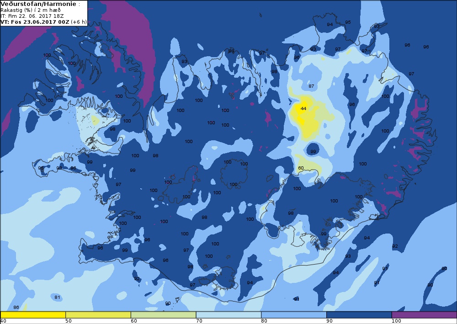The width and height of the screenshot is (457, 324).
Task: Click the medium blue 80–90 legend swatch
Action: [x=294, y=315]
